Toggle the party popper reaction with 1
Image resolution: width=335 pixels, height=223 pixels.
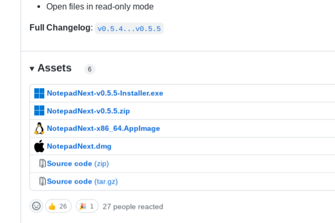tap(87, 206)
